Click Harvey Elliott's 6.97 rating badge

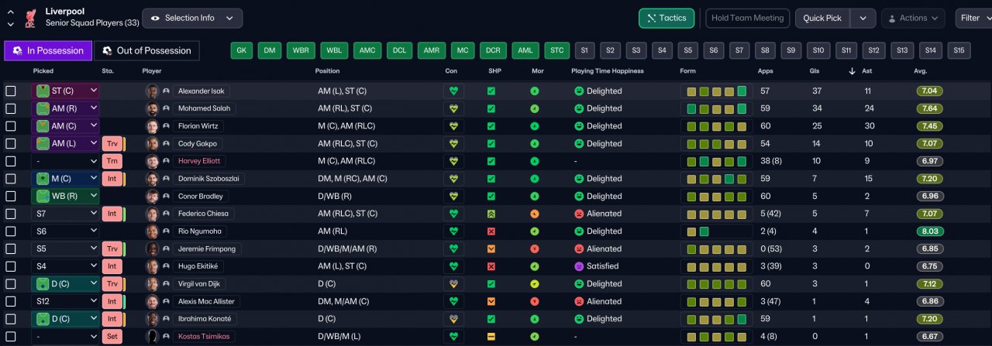click(x=931, y=161)
